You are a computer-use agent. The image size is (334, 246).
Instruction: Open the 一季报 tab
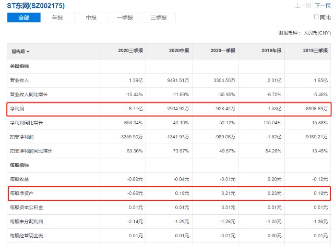[x=125, y=17]
